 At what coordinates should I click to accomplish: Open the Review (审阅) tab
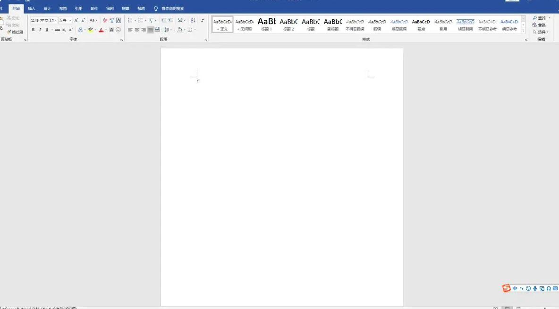tap(110, 8)
